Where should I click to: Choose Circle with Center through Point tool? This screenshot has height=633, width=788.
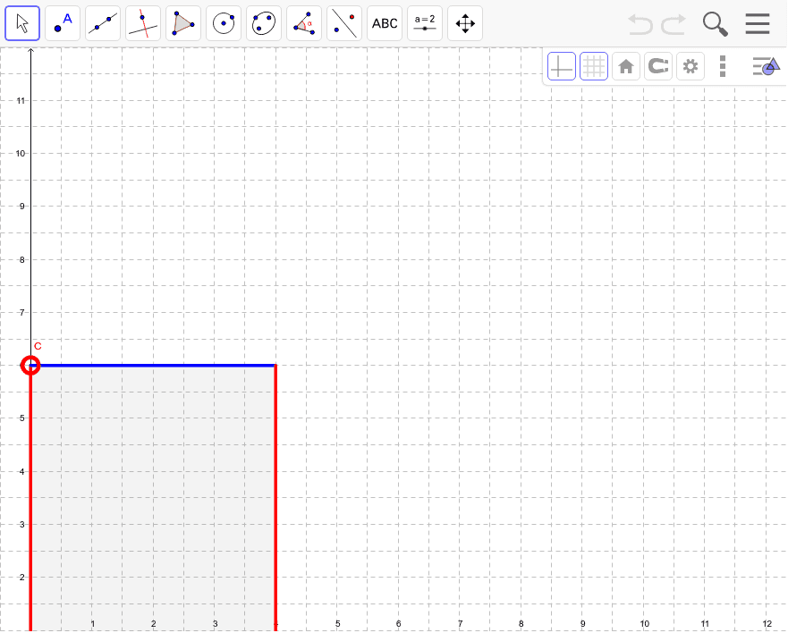pyautogui.click(x=223, y=23)
